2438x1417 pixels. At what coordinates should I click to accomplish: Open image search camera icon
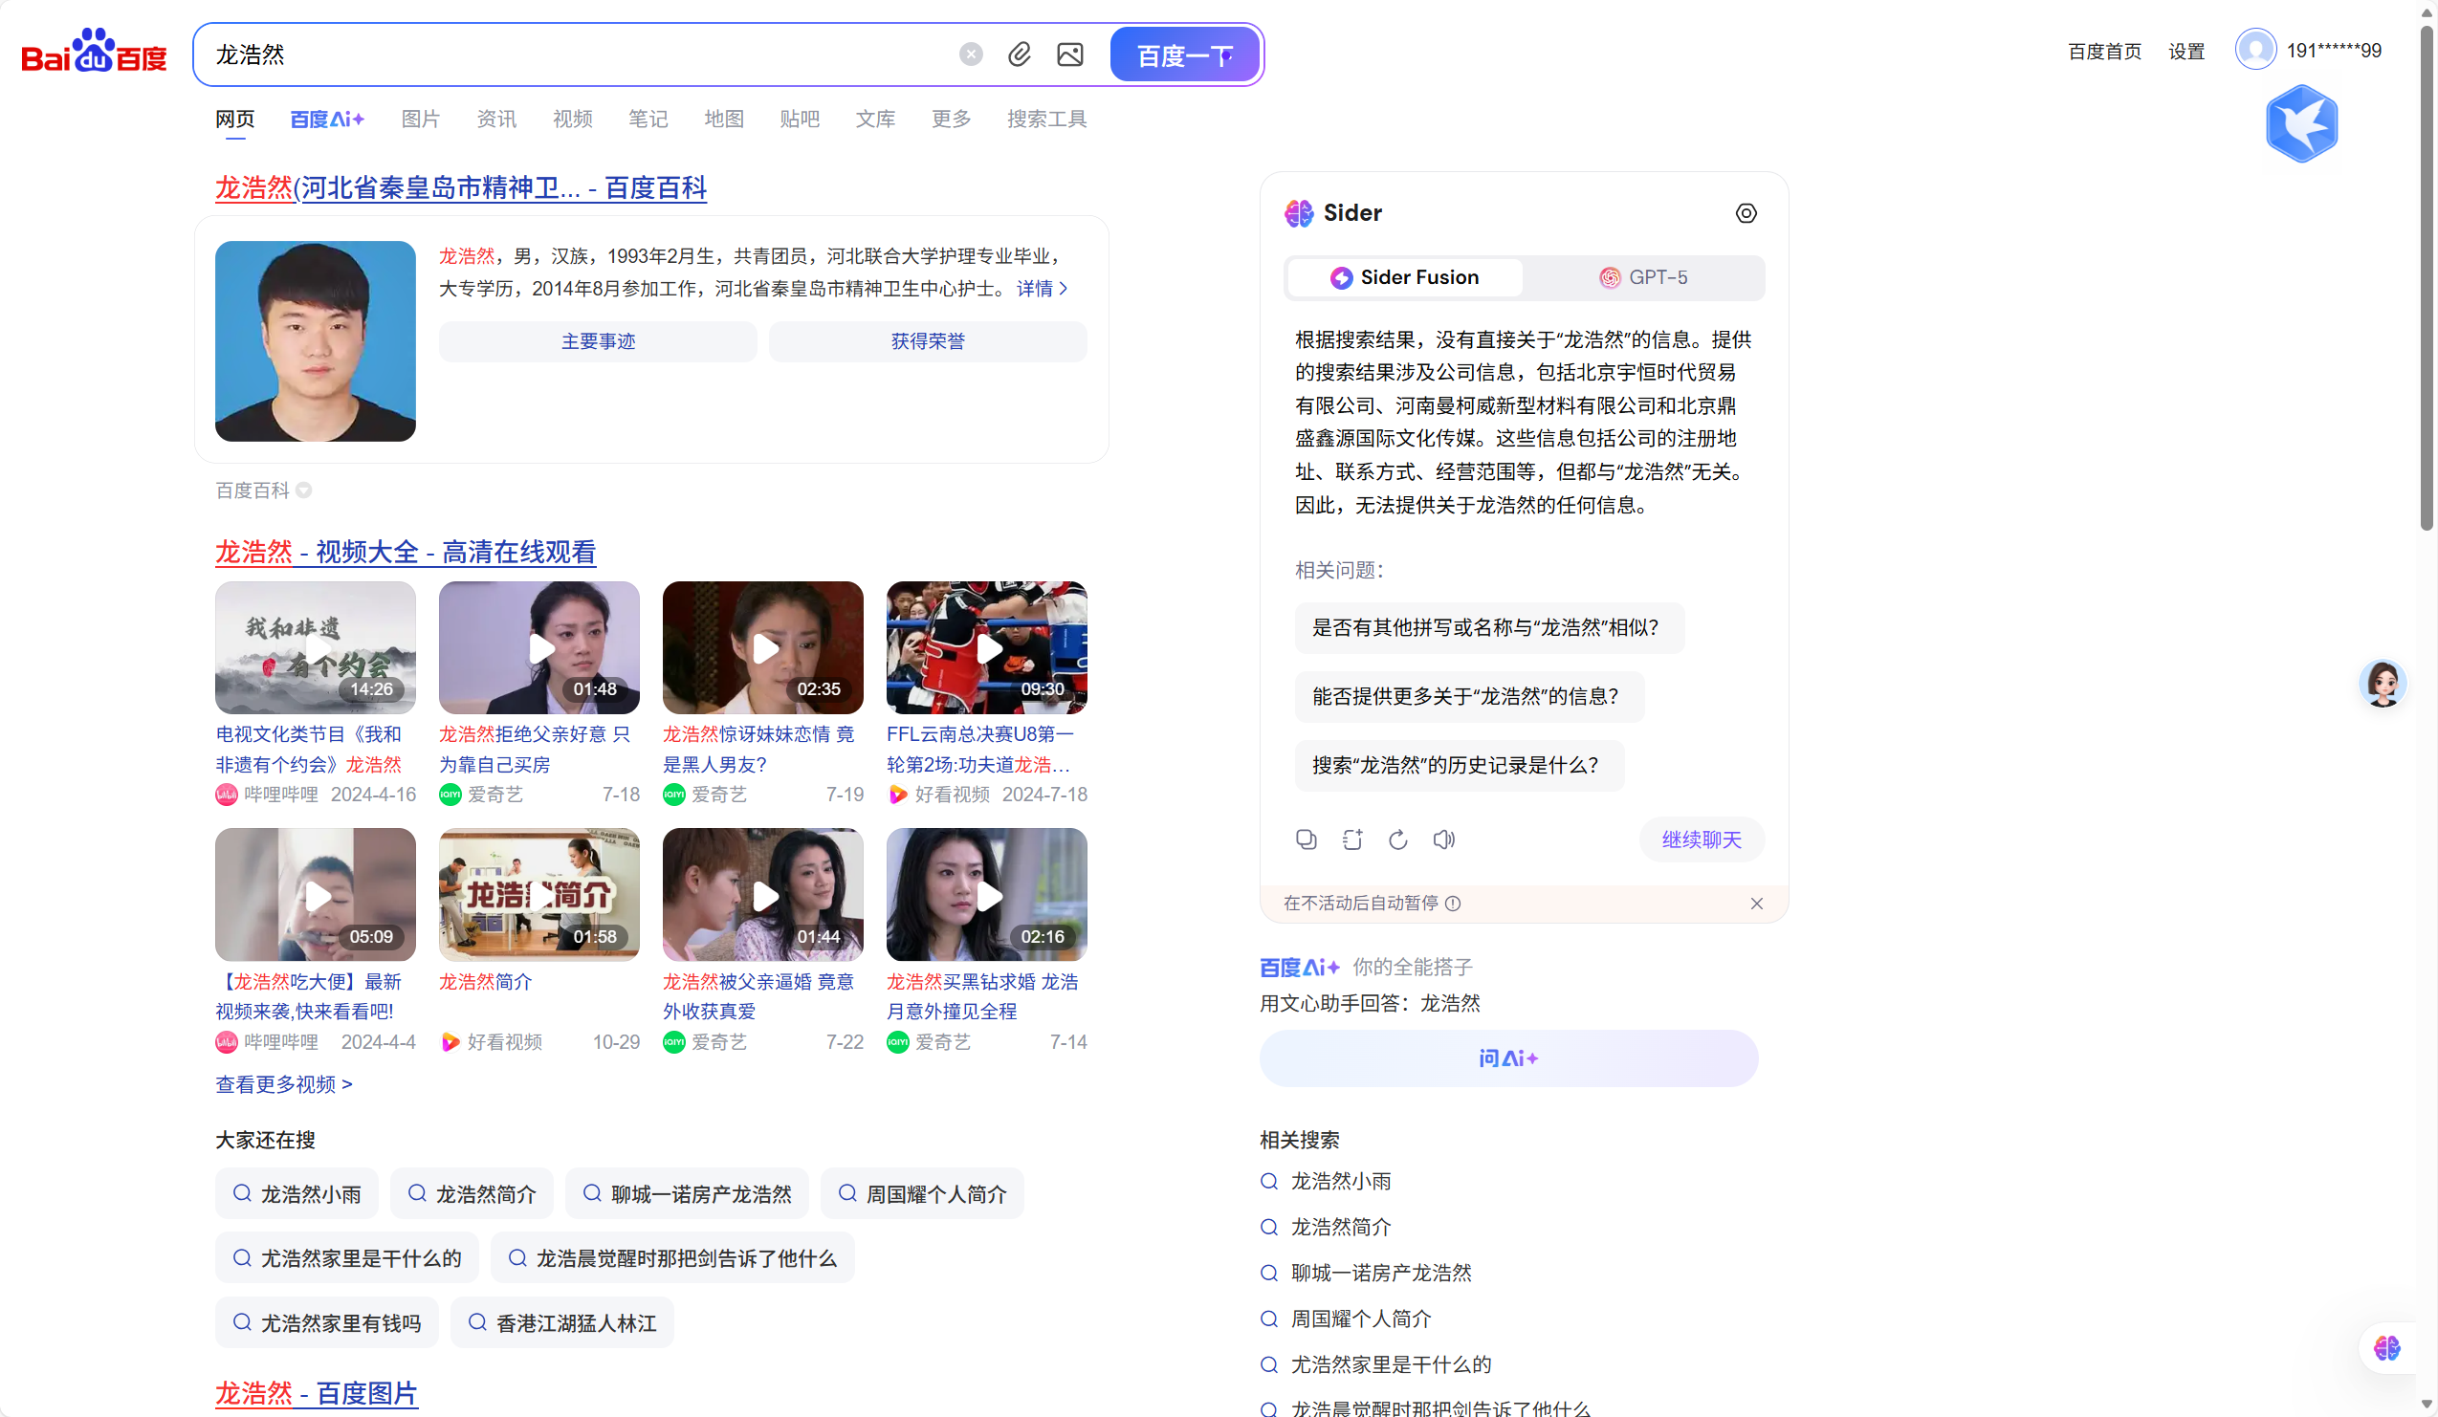click(1070, 54)
